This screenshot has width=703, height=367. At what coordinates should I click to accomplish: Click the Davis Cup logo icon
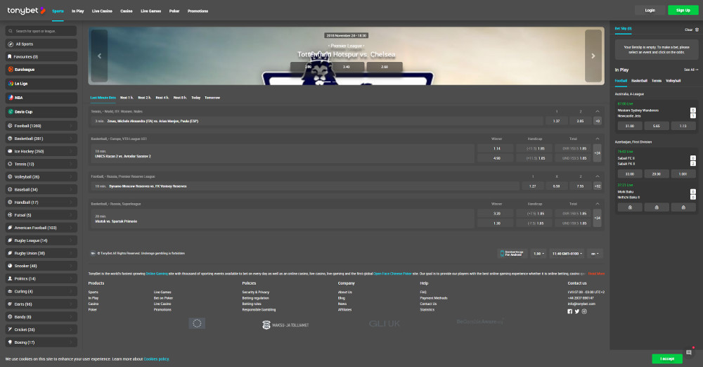pos(11,112)
